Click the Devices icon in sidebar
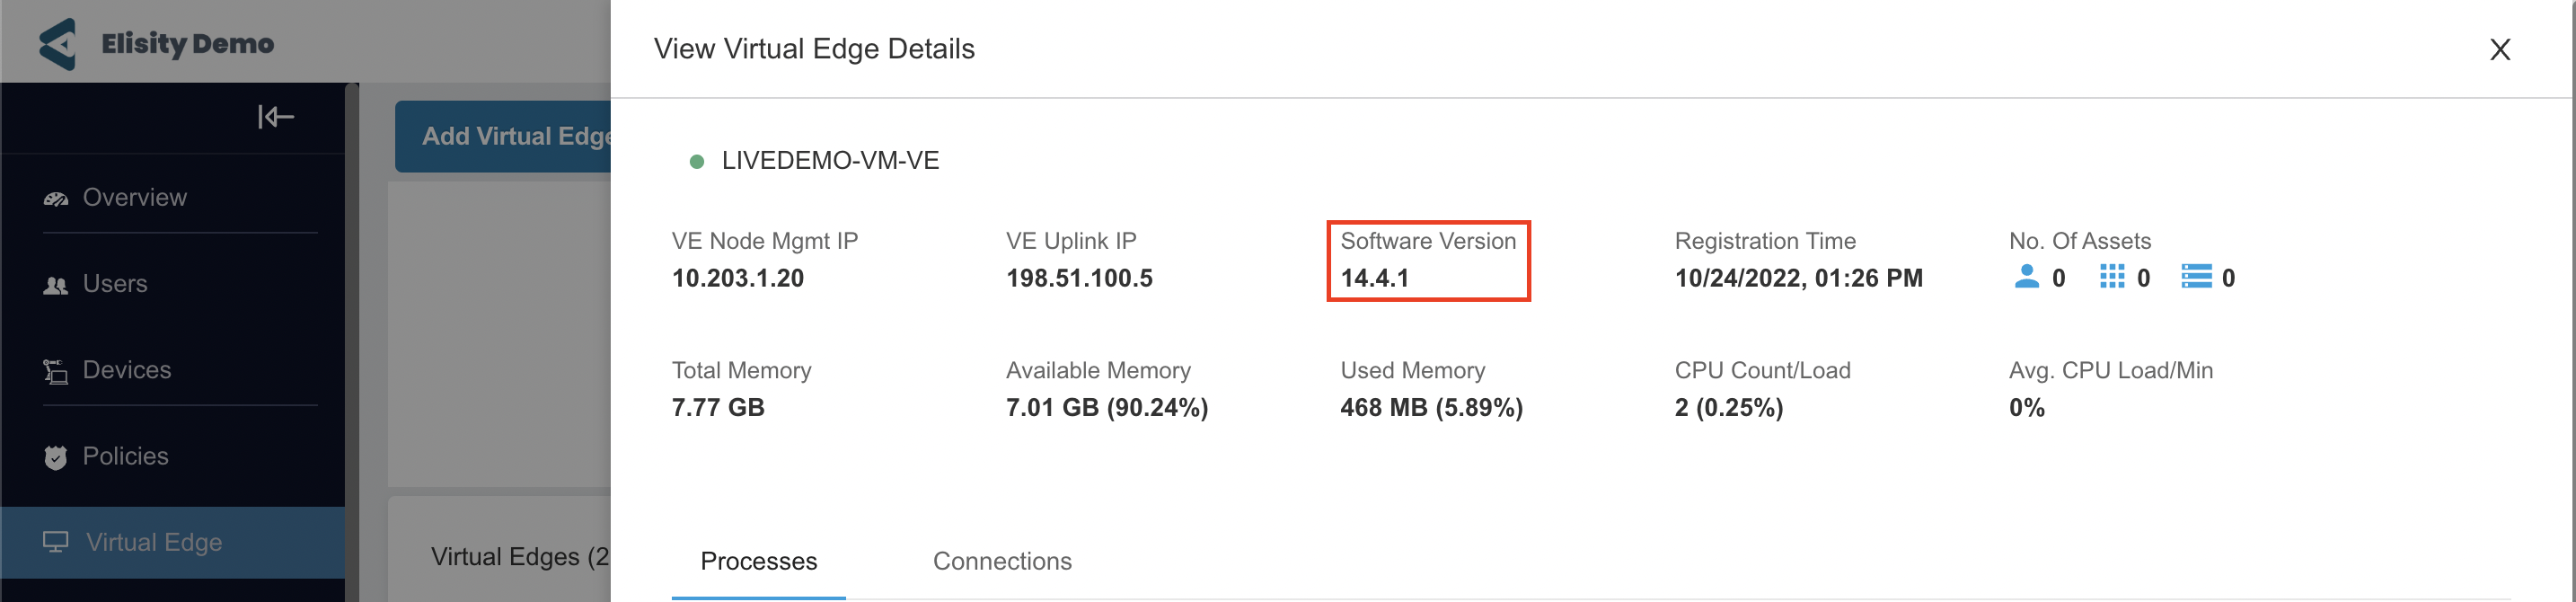This screenshot has width=2576, height=602. pyautogui.click(x=56, y=371)
